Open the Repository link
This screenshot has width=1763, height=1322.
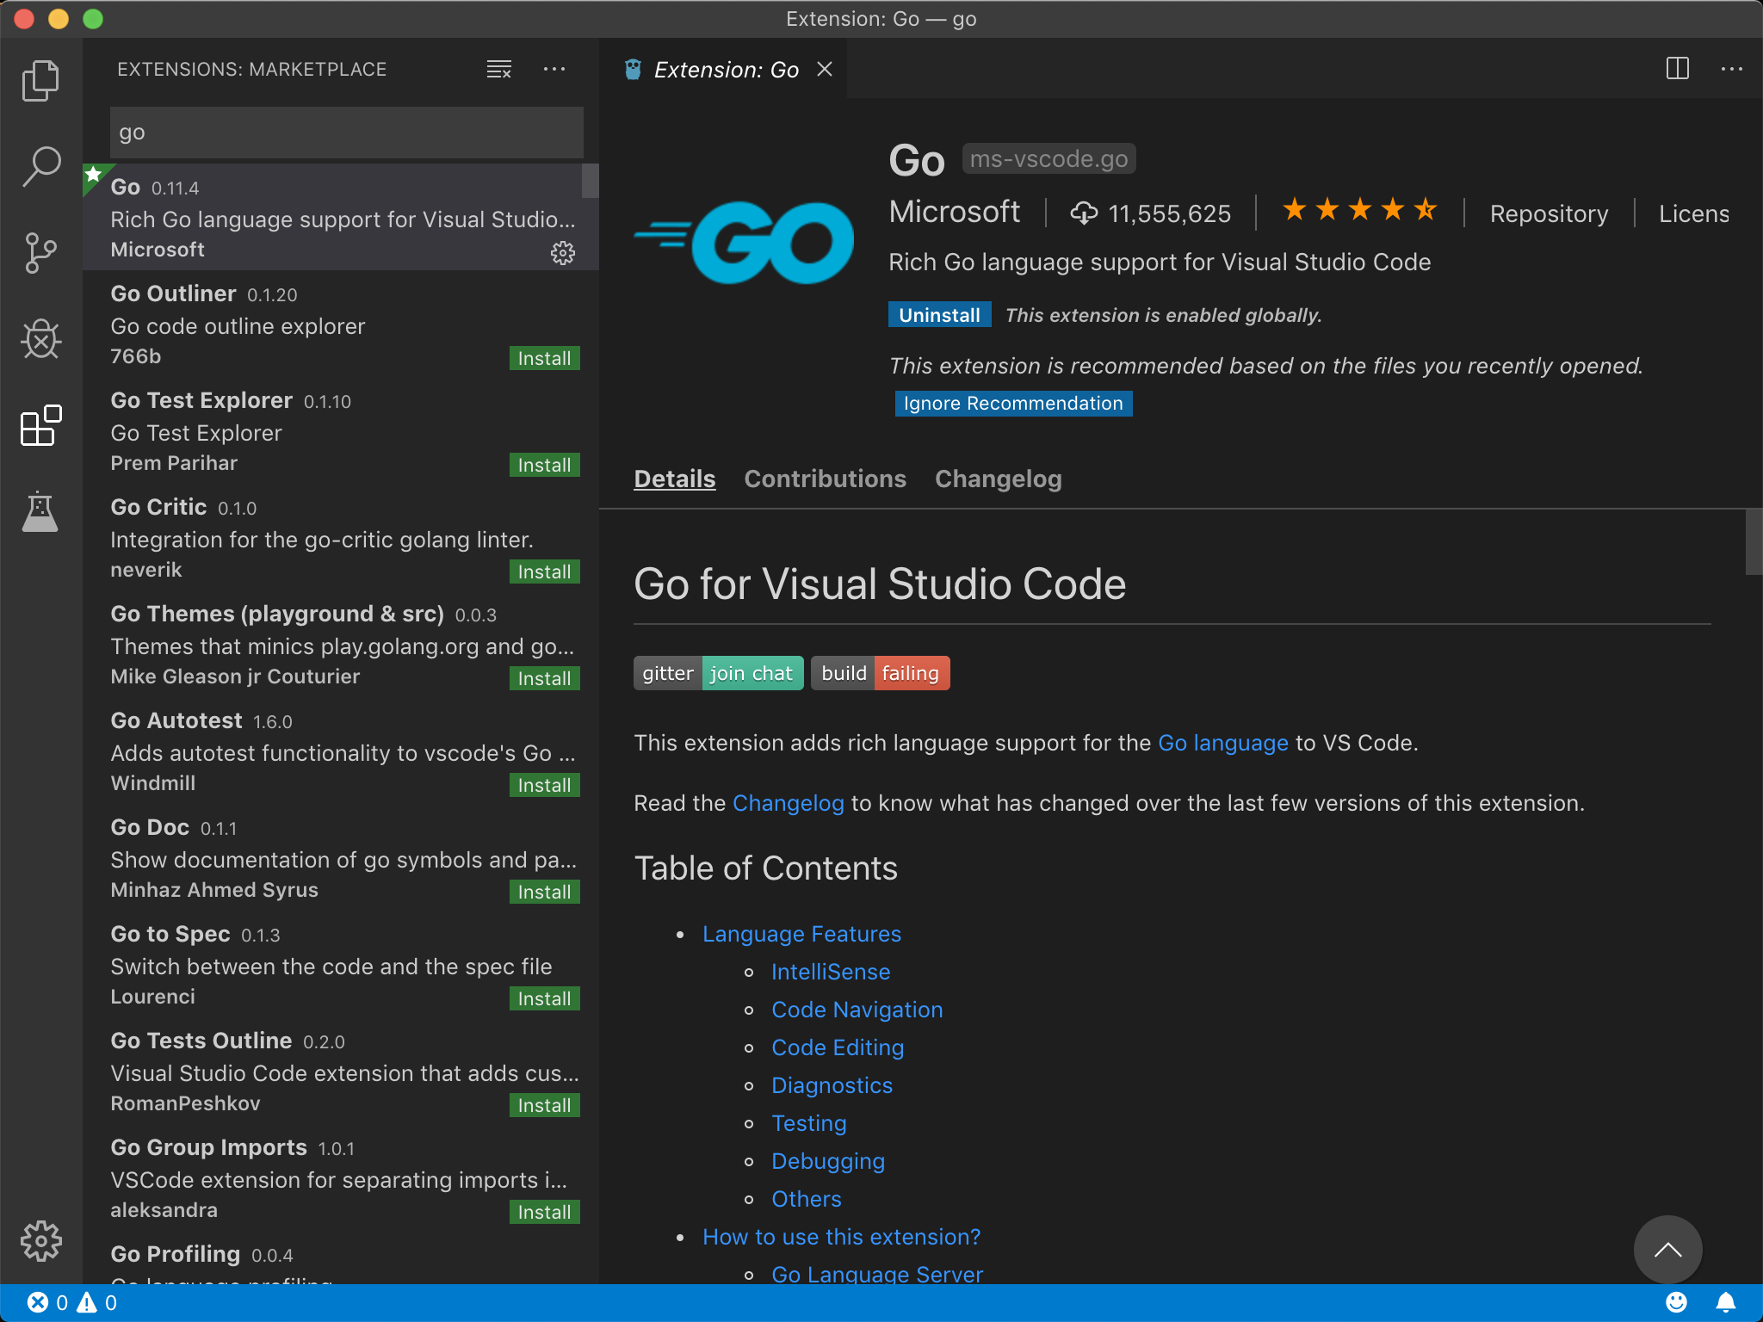[1549, 213]
